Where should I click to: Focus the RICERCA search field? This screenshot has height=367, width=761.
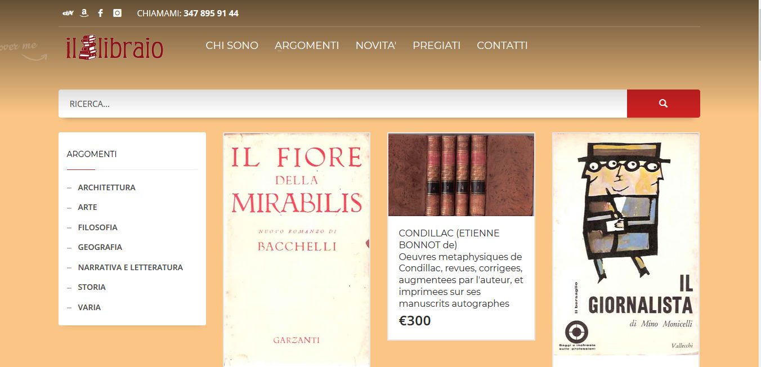click(x=343, y=104)
